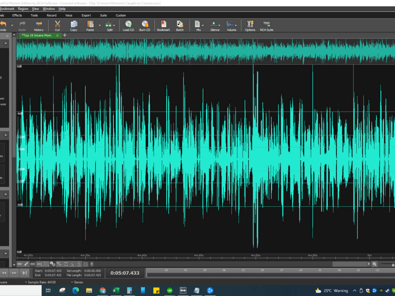The width and height of the screenshot is (395, 296).
Task: Click the overview waveform strip
Action: [x=205, y=52]
